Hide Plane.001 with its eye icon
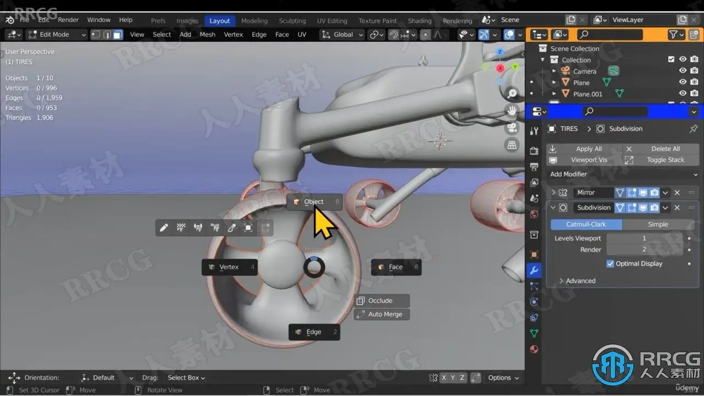Viewport: 704px width, 396px height. (x=683, y=94)
